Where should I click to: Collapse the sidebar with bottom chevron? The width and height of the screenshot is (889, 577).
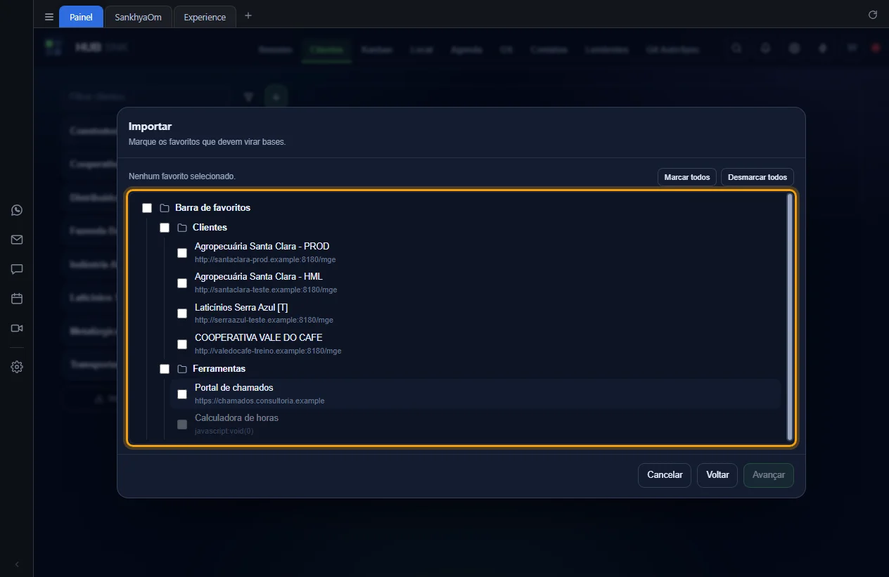point(17,564)
